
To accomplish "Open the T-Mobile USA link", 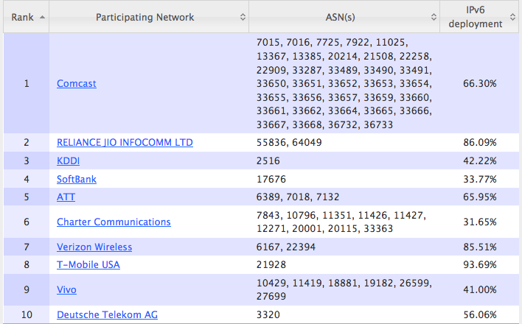I will click(88, 265).
